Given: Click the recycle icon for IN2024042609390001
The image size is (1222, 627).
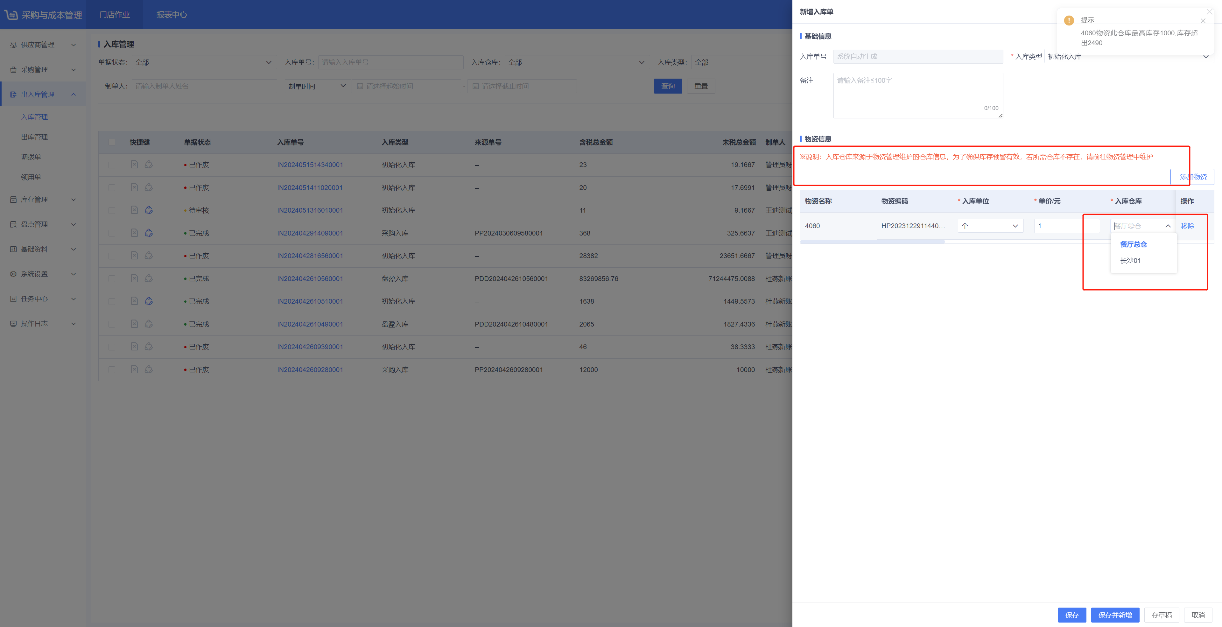Looking at the screenshot, I should tap(149, 347).
